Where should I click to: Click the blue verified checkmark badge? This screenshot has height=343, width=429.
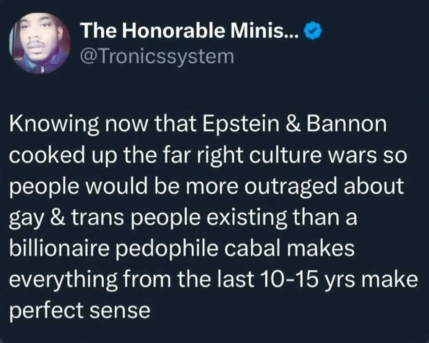click(313, 31)
